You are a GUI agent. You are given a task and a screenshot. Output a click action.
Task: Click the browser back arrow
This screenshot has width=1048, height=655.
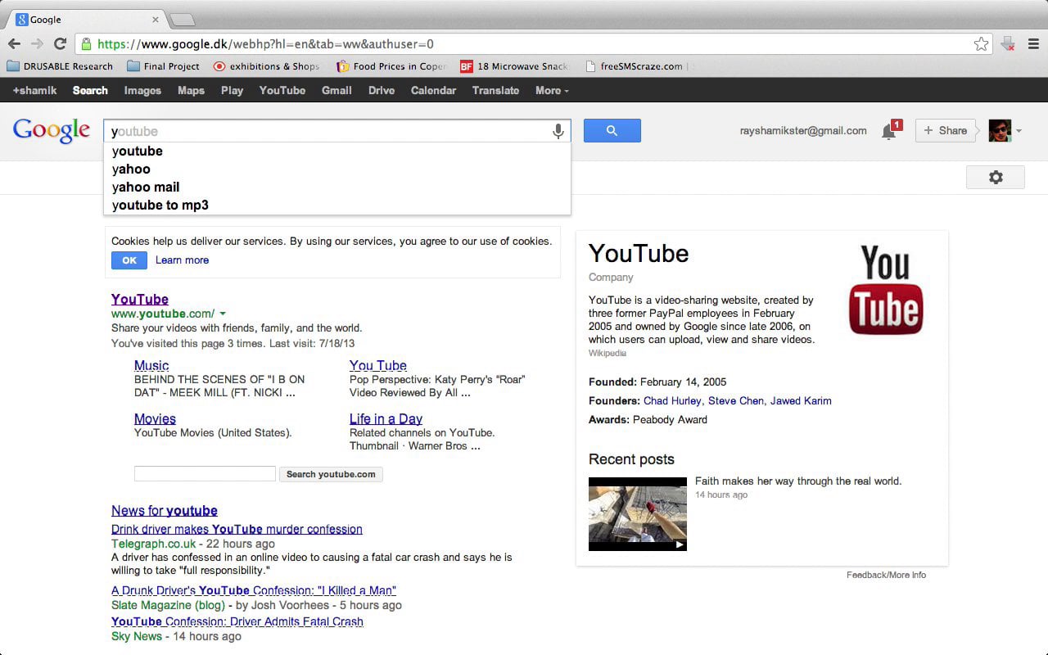pyautogui.click(x=14, y=44)
